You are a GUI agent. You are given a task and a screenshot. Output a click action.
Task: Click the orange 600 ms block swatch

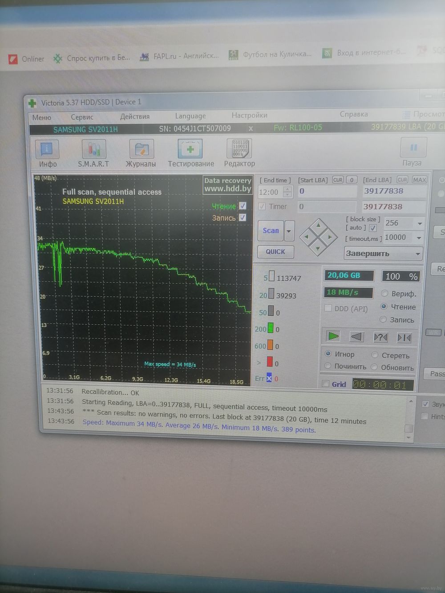pos(270,346)
